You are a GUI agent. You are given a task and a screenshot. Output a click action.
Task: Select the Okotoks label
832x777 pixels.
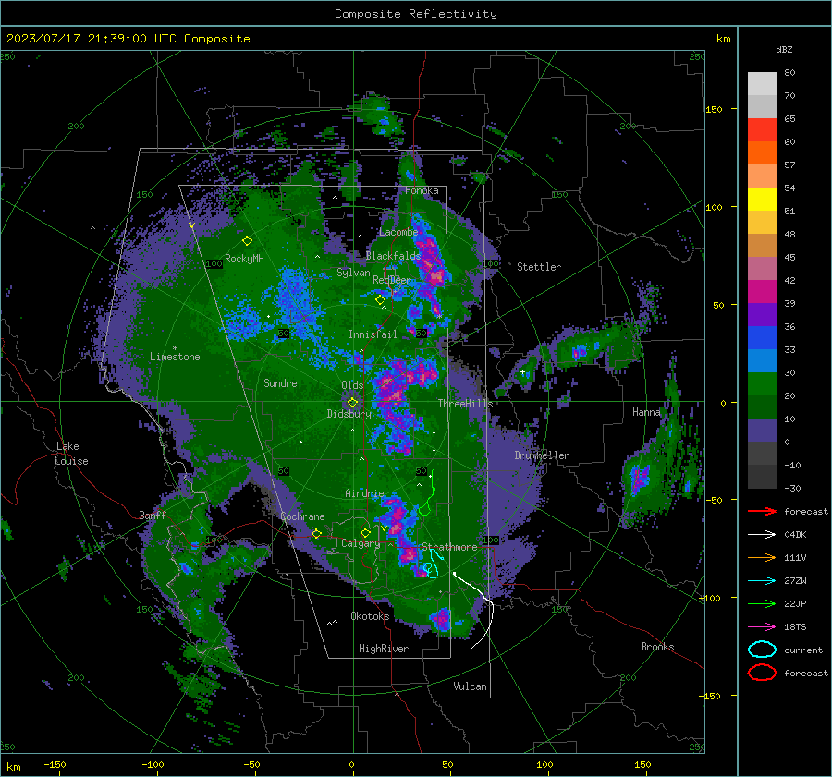coord(370,616)
